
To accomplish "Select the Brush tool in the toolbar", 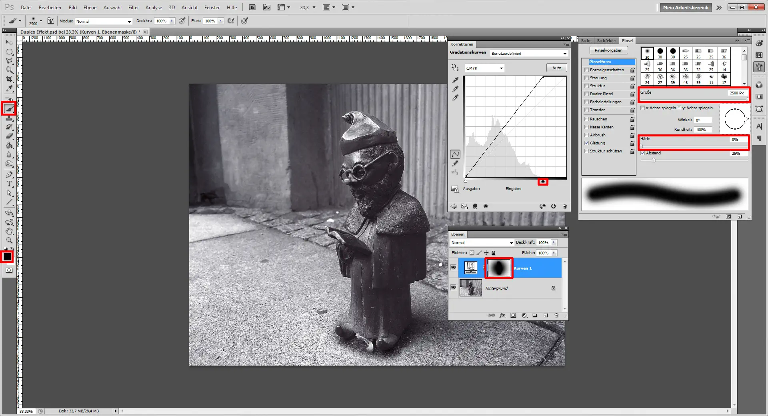I will (9, 108).
